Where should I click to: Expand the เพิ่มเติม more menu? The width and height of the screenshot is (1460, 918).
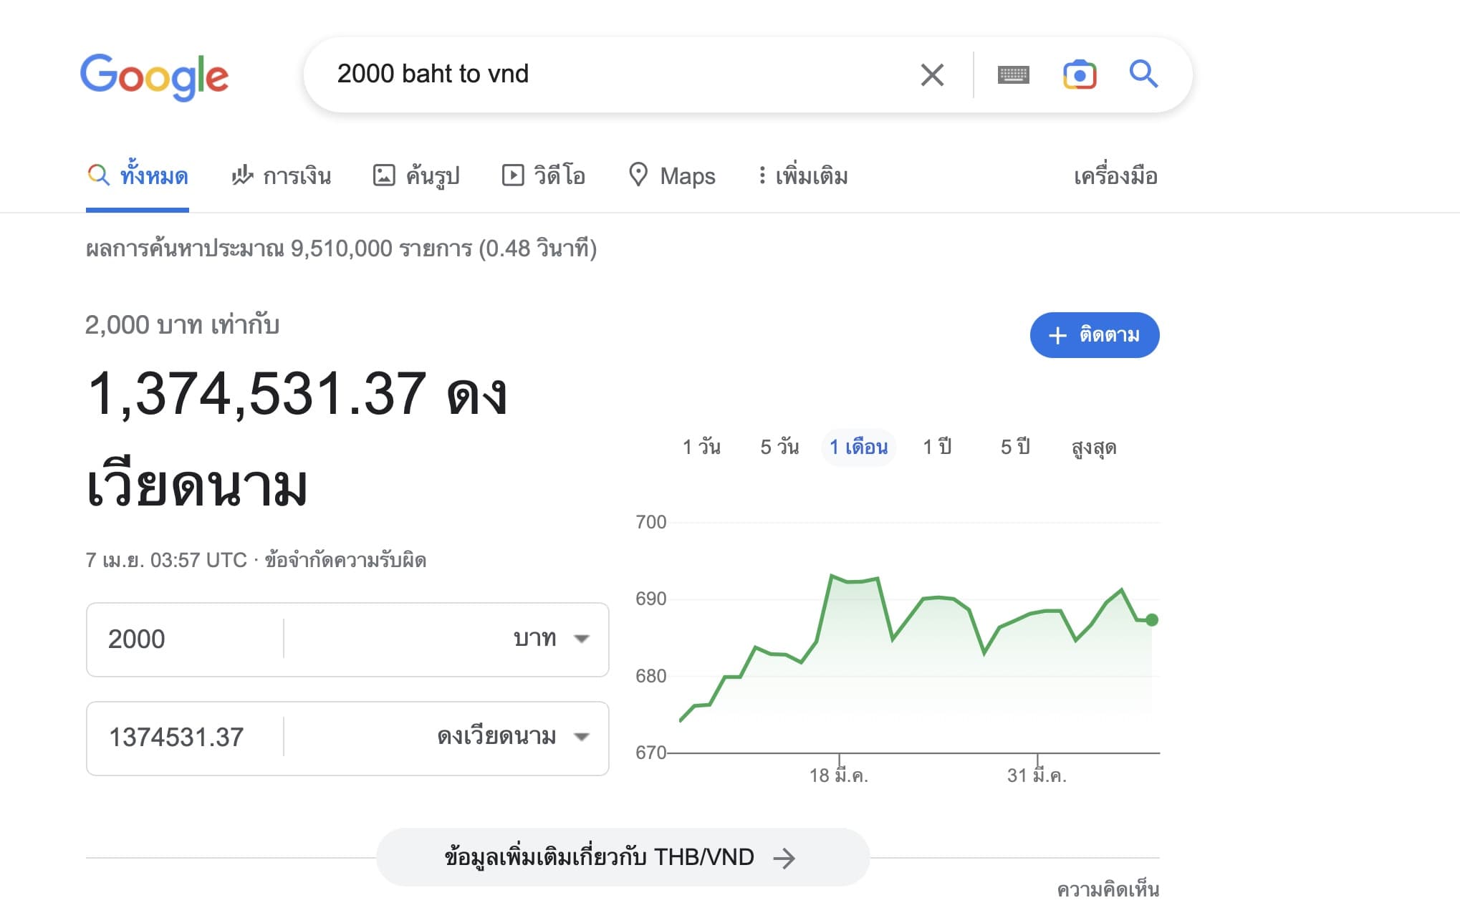coord(803,176)
